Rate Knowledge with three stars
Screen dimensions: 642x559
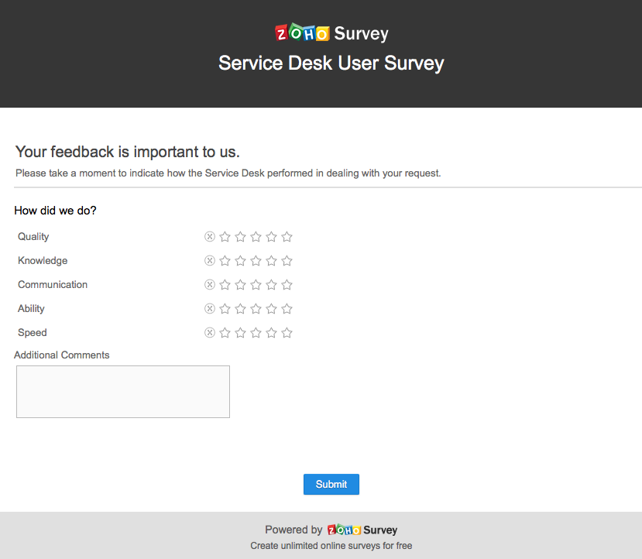(256, 261)
